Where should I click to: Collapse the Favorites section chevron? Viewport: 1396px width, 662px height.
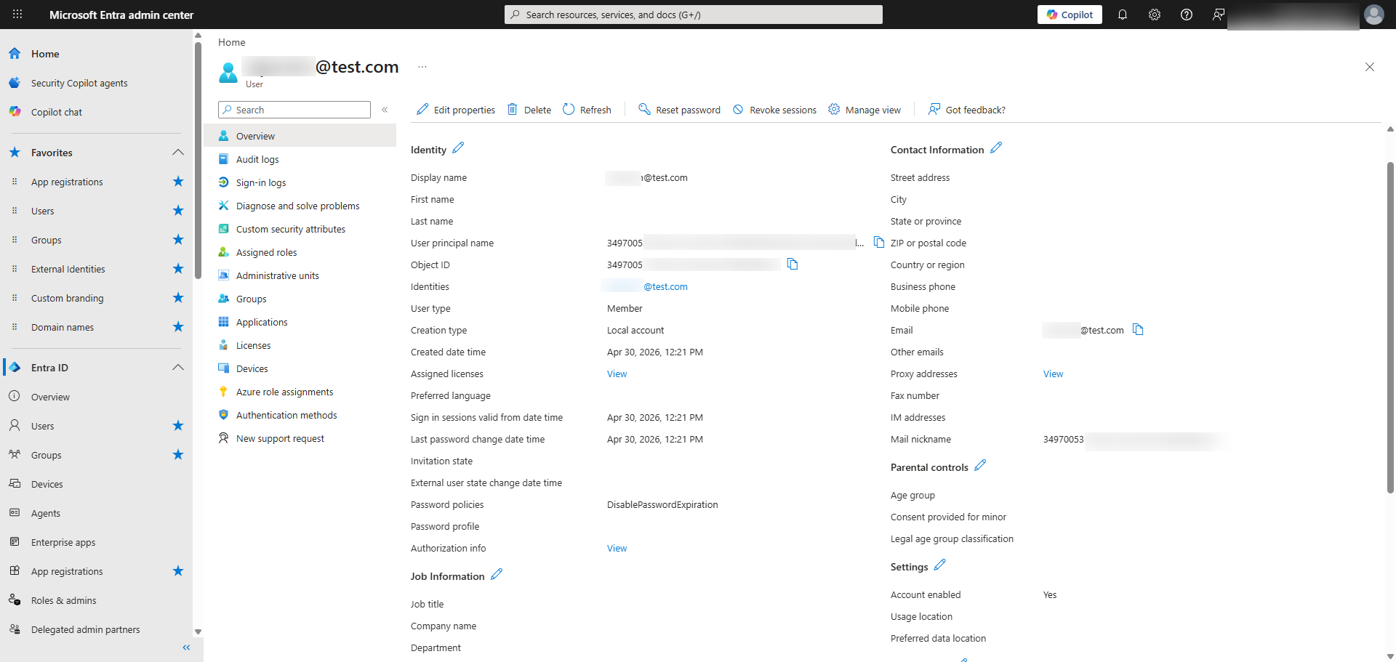[x=178, y=153]
